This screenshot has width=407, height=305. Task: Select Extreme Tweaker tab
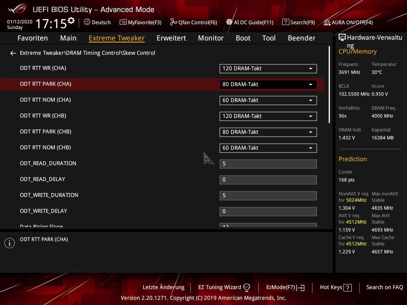(x=116, y=38)
